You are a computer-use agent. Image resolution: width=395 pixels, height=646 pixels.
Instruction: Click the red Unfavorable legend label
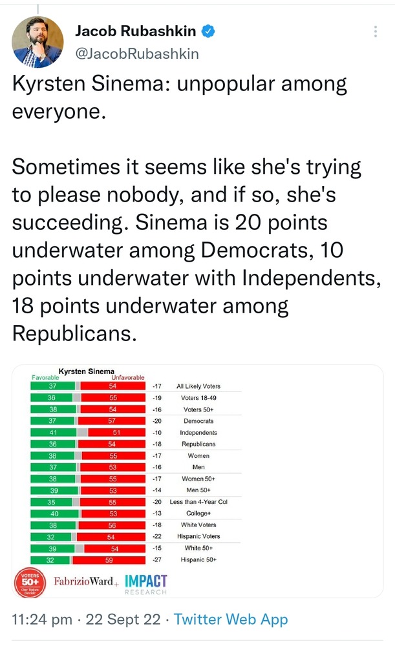click(128, 377)
